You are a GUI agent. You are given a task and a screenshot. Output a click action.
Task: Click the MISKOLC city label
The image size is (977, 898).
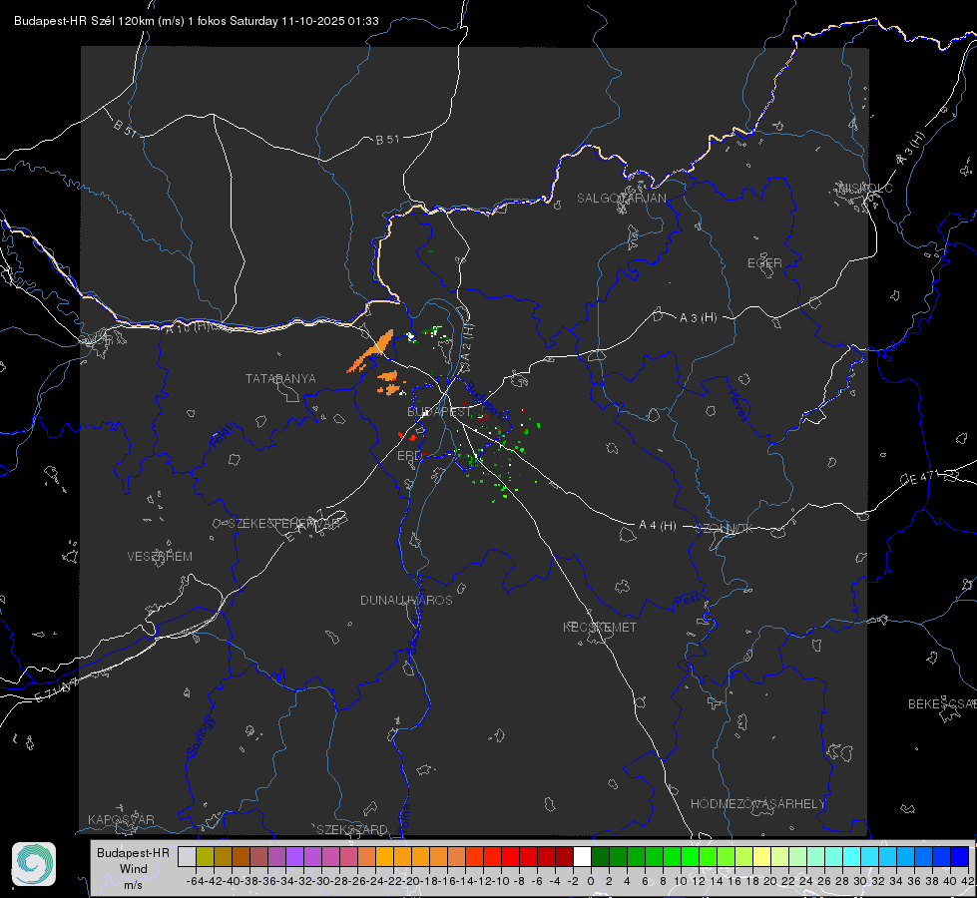(x=865, y=189)
